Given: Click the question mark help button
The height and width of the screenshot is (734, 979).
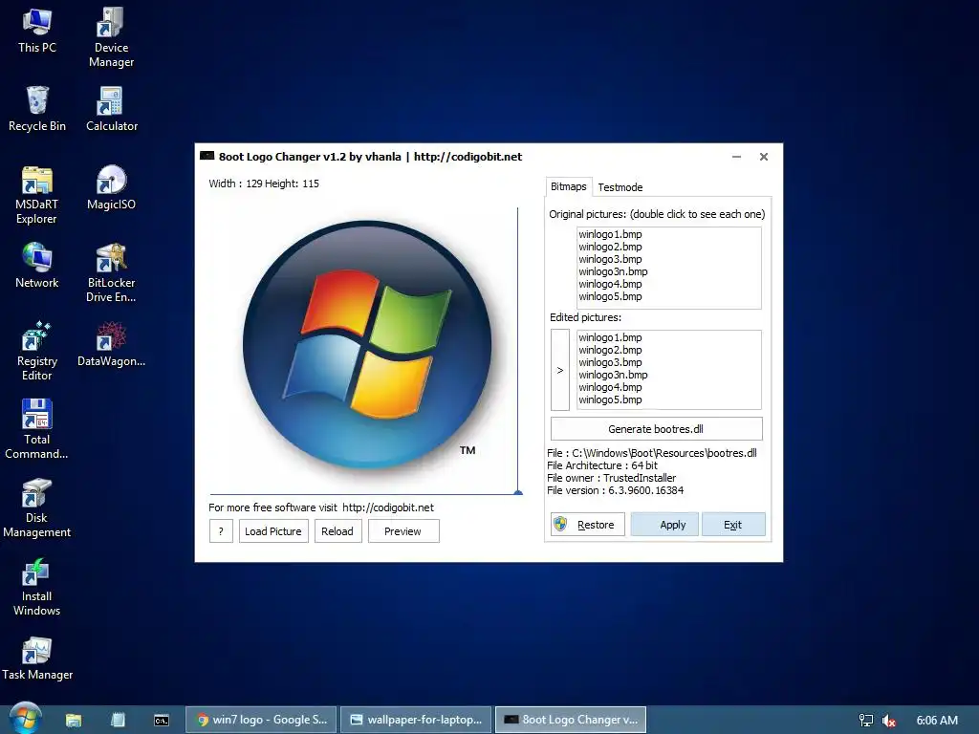Looking at the screenshot, I should [221, 531].
